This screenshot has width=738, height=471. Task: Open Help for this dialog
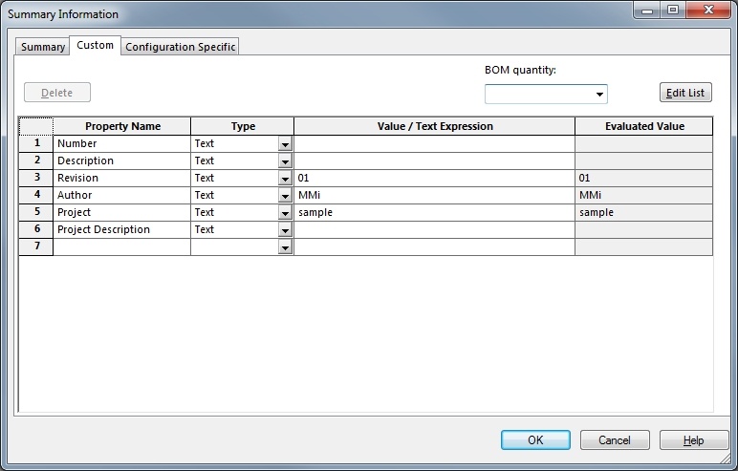coord(694,439)
